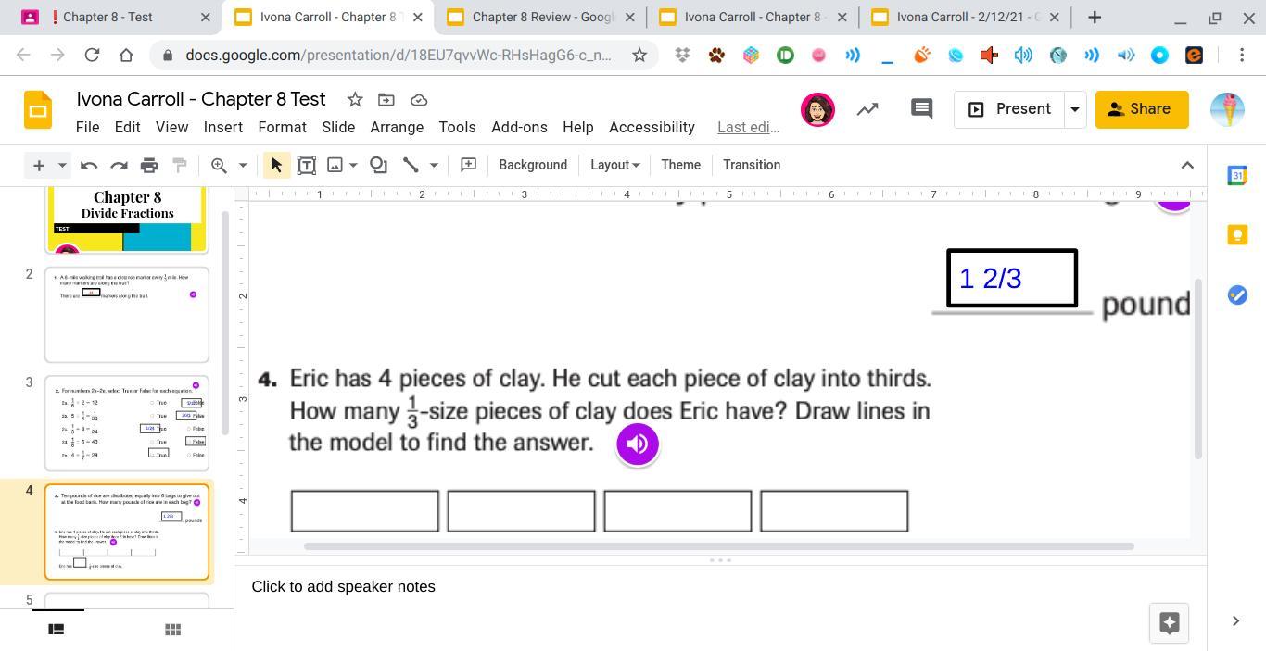Viewport: 1266px width, 651px height.
Task: Click the Slides home logo icon
Action: (x=38, y=110)
